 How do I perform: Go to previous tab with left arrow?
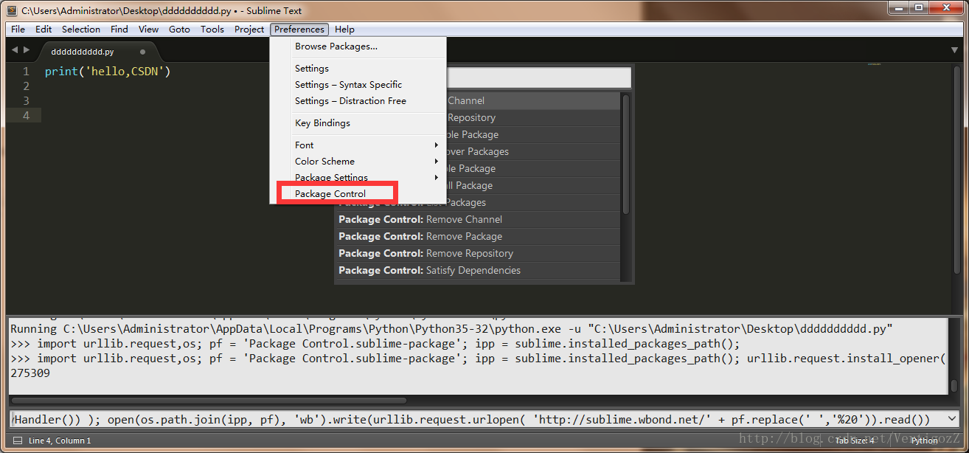[15, 50]
